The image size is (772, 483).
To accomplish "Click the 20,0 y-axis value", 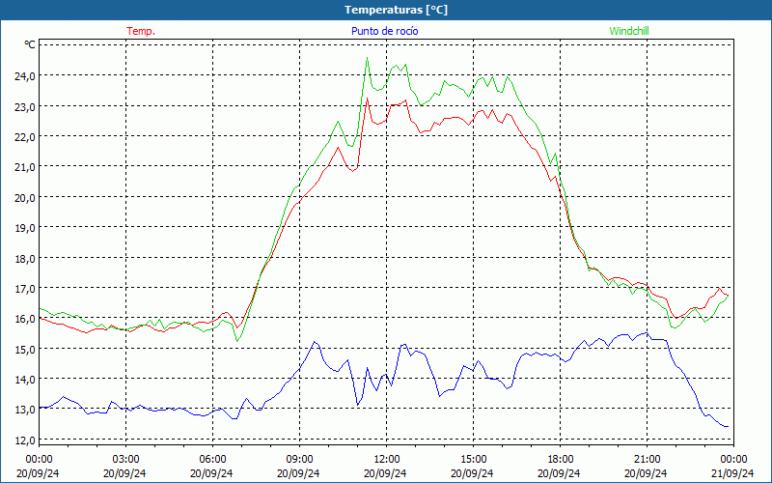I will point(26,198).
